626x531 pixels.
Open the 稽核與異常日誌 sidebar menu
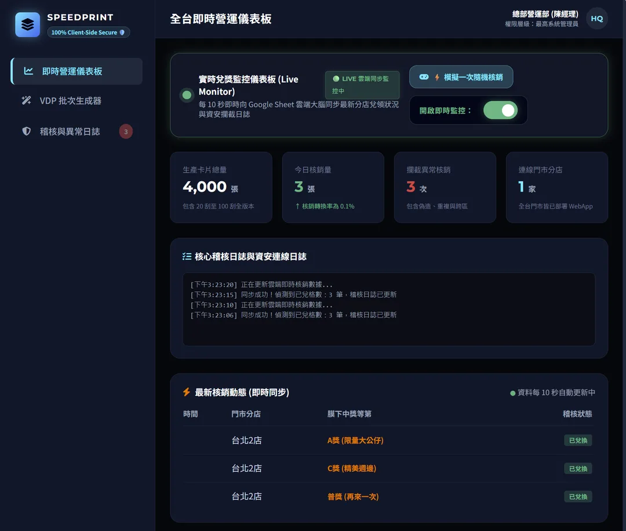[x=77, y=131]
